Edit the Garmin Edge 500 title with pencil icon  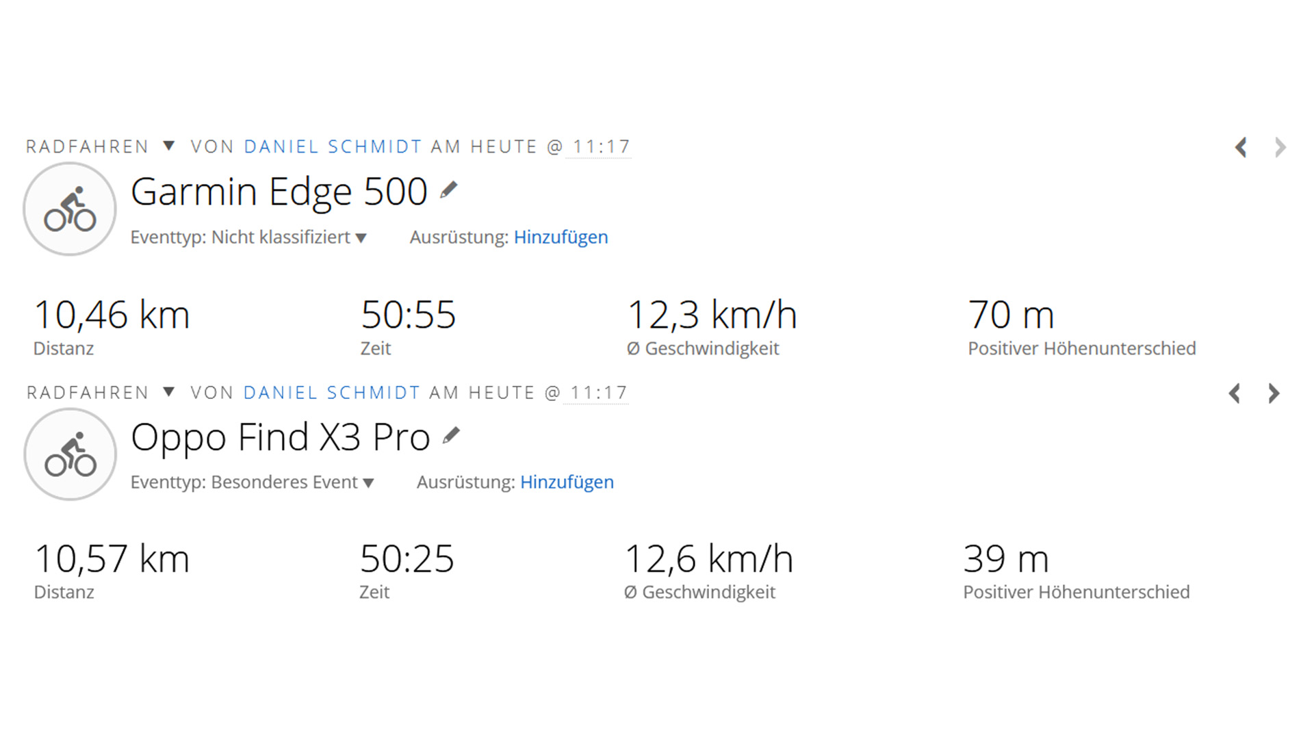(449, 190)
